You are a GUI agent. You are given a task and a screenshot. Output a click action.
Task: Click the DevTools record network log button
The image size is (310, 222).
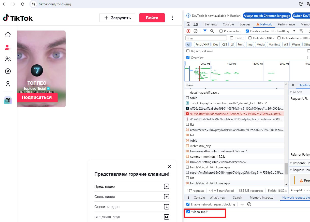click(x=188, y=31)
